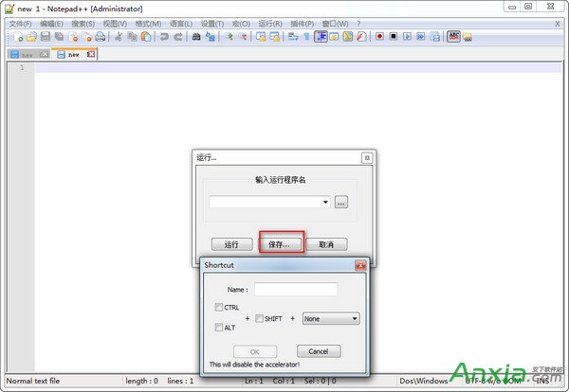
Task: Create a new document via toolbar
Action: 18,37
